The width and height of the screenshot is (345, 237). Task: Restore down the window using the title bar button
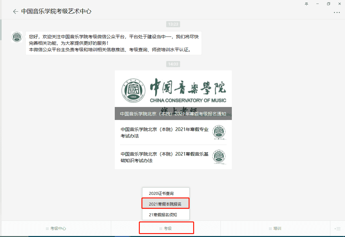point(328,4)
